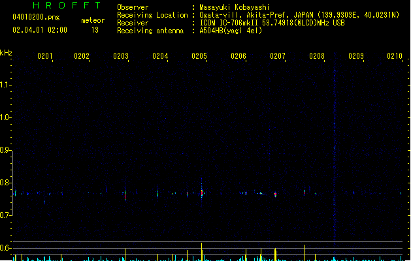
Task: Click the Receiving Location label
Action: click(x=152, y=15)
